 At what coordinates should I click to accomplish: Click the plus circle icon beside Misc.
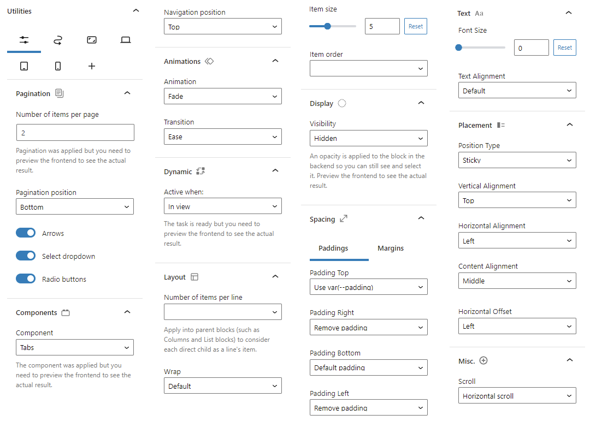pos(483,360)
